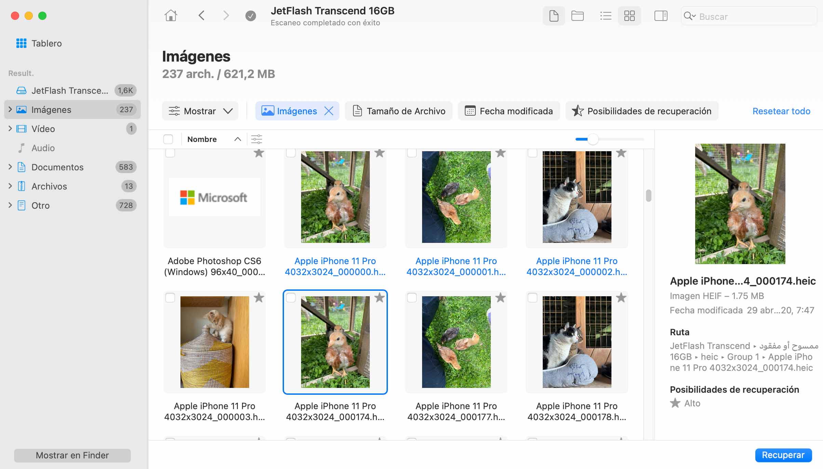The image size is (823, 469).
Task: Select Archivos in the sidebar
Action: pyautogui.click(x=72, y=186)
